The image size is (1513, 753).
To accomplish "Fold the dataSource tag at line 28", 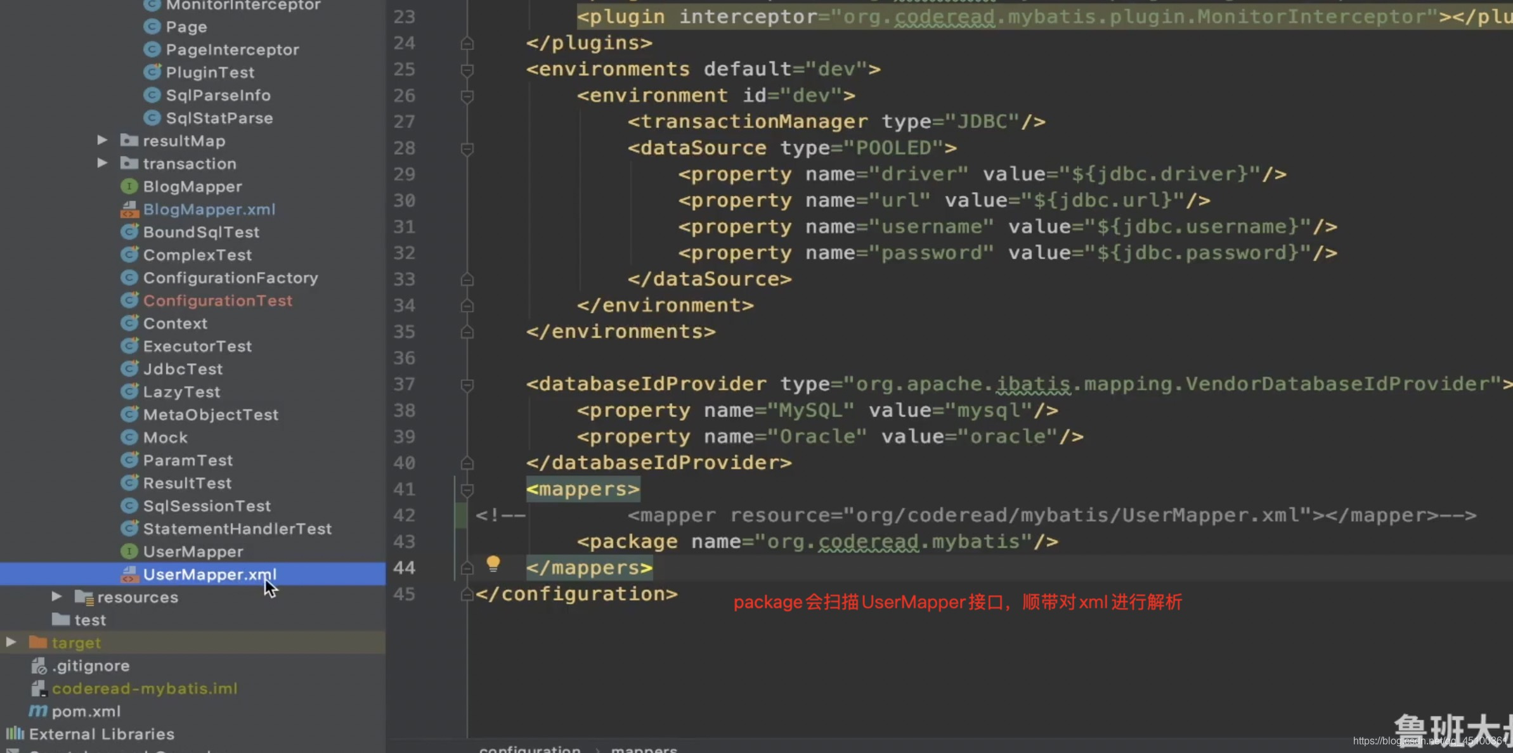I will (x=467, y=149).
